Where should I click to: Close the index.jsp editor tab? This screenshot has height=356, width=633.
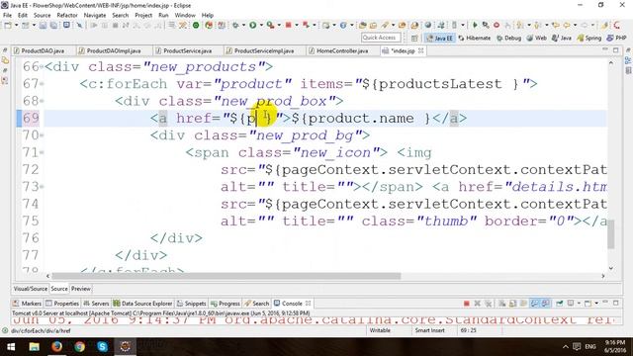point(421,50)
